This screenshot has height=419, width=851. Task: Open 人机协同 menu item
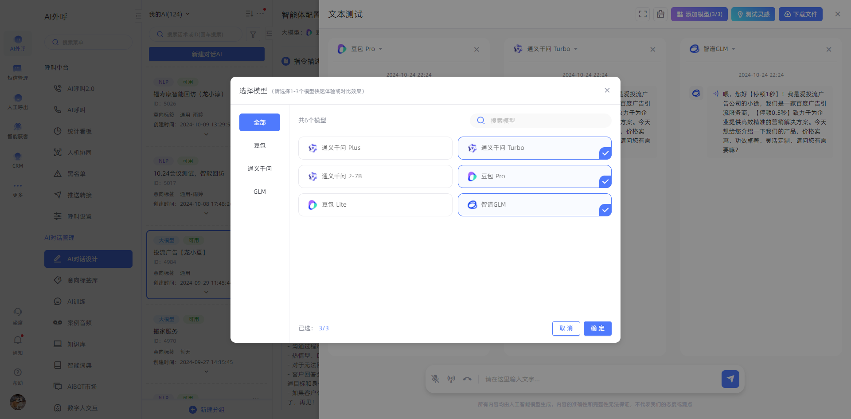[x=88, y=153]
